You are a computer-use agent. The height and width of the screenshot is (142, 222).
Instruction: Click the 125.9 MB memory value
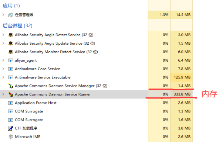click(x=182, y=77)
